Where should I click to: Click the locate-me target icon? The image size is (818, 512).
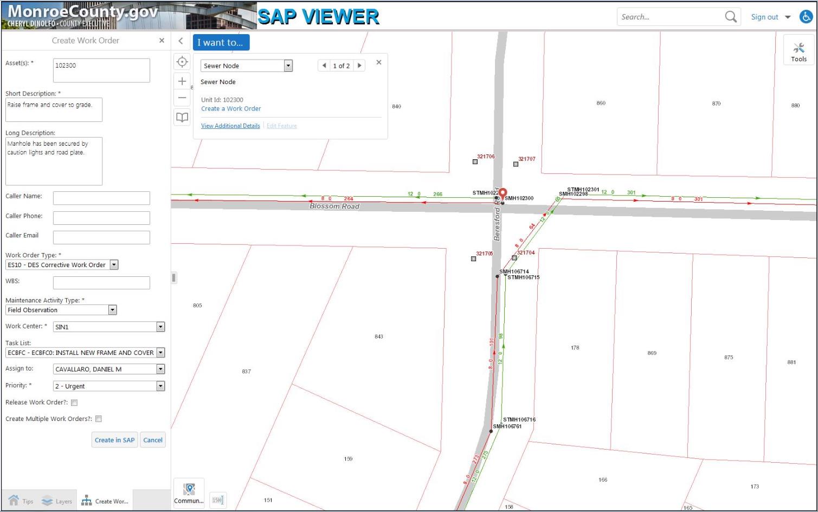tap(182, 62)
